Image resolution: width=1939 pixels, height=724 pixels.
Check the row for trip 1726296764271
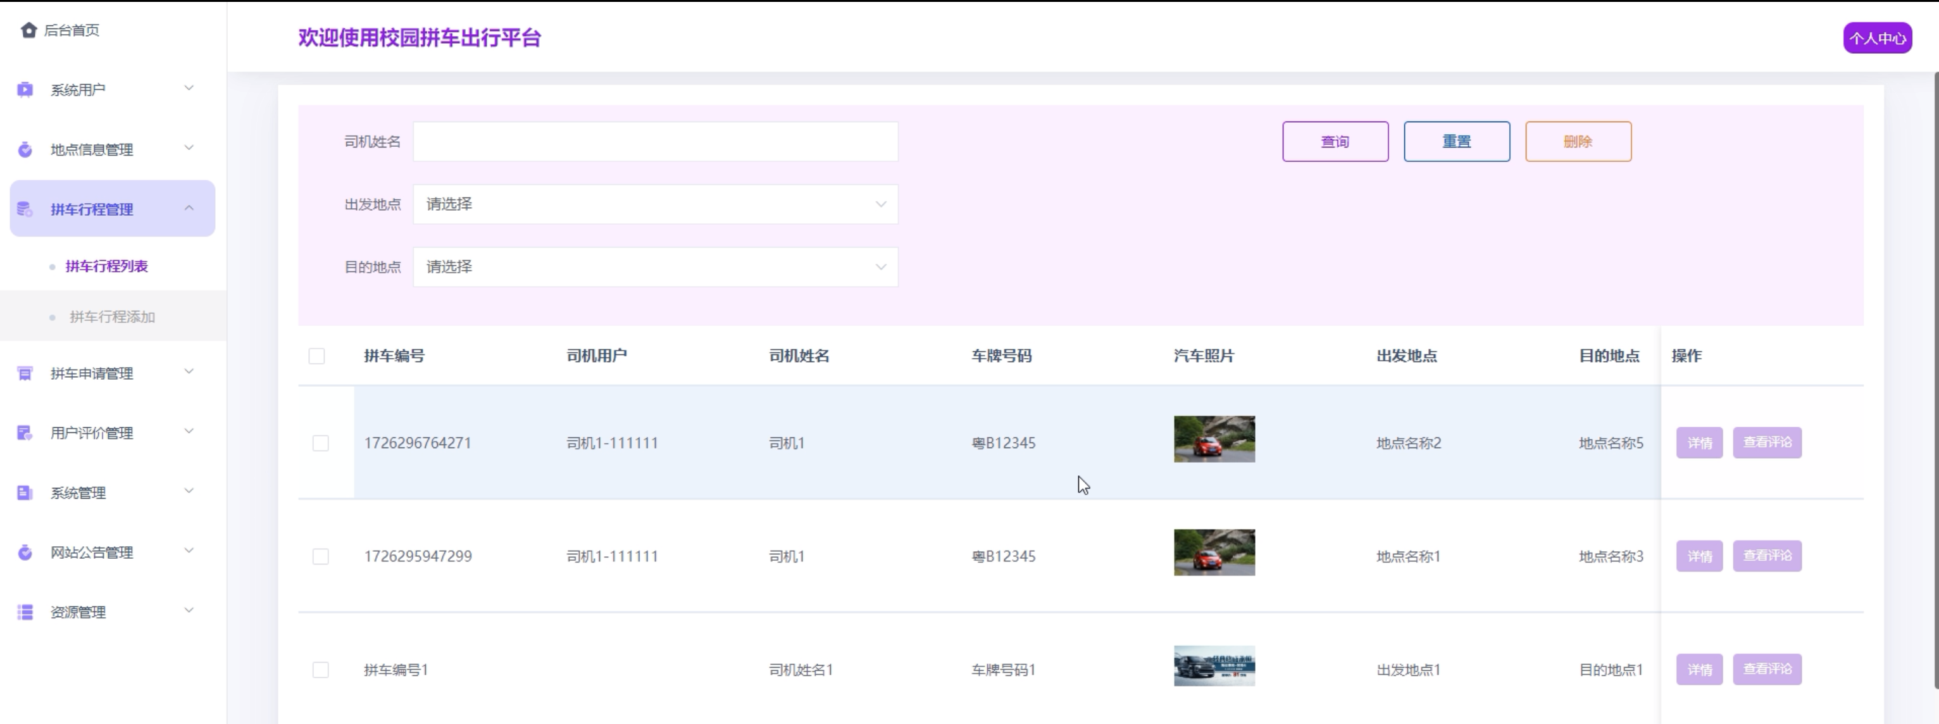coord(321,443)
